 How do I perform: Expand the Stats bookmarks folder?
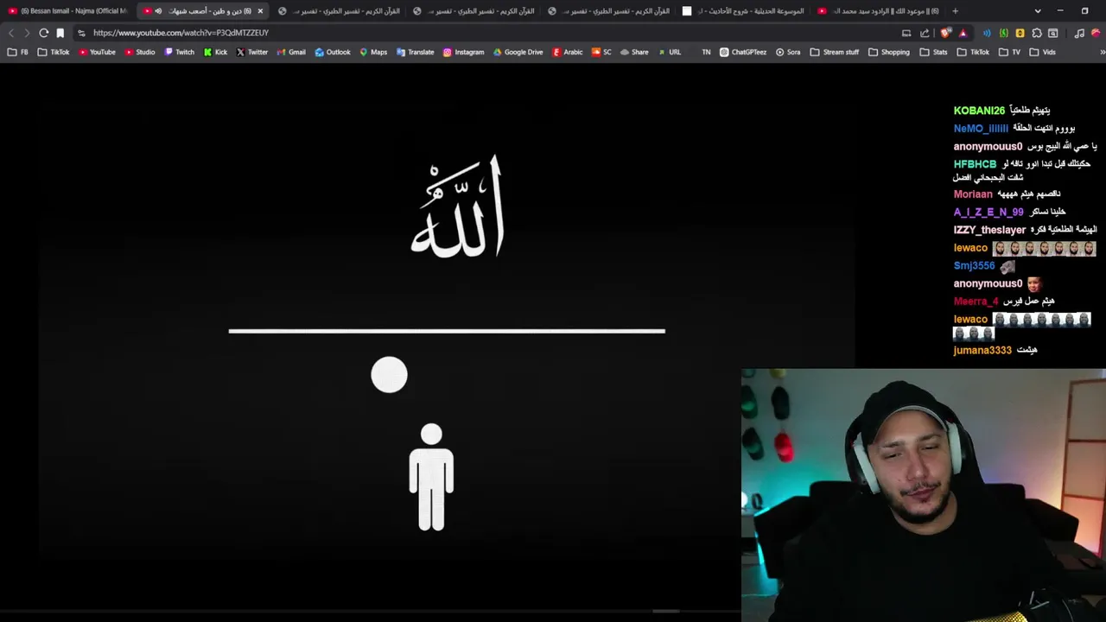[934, 52]
